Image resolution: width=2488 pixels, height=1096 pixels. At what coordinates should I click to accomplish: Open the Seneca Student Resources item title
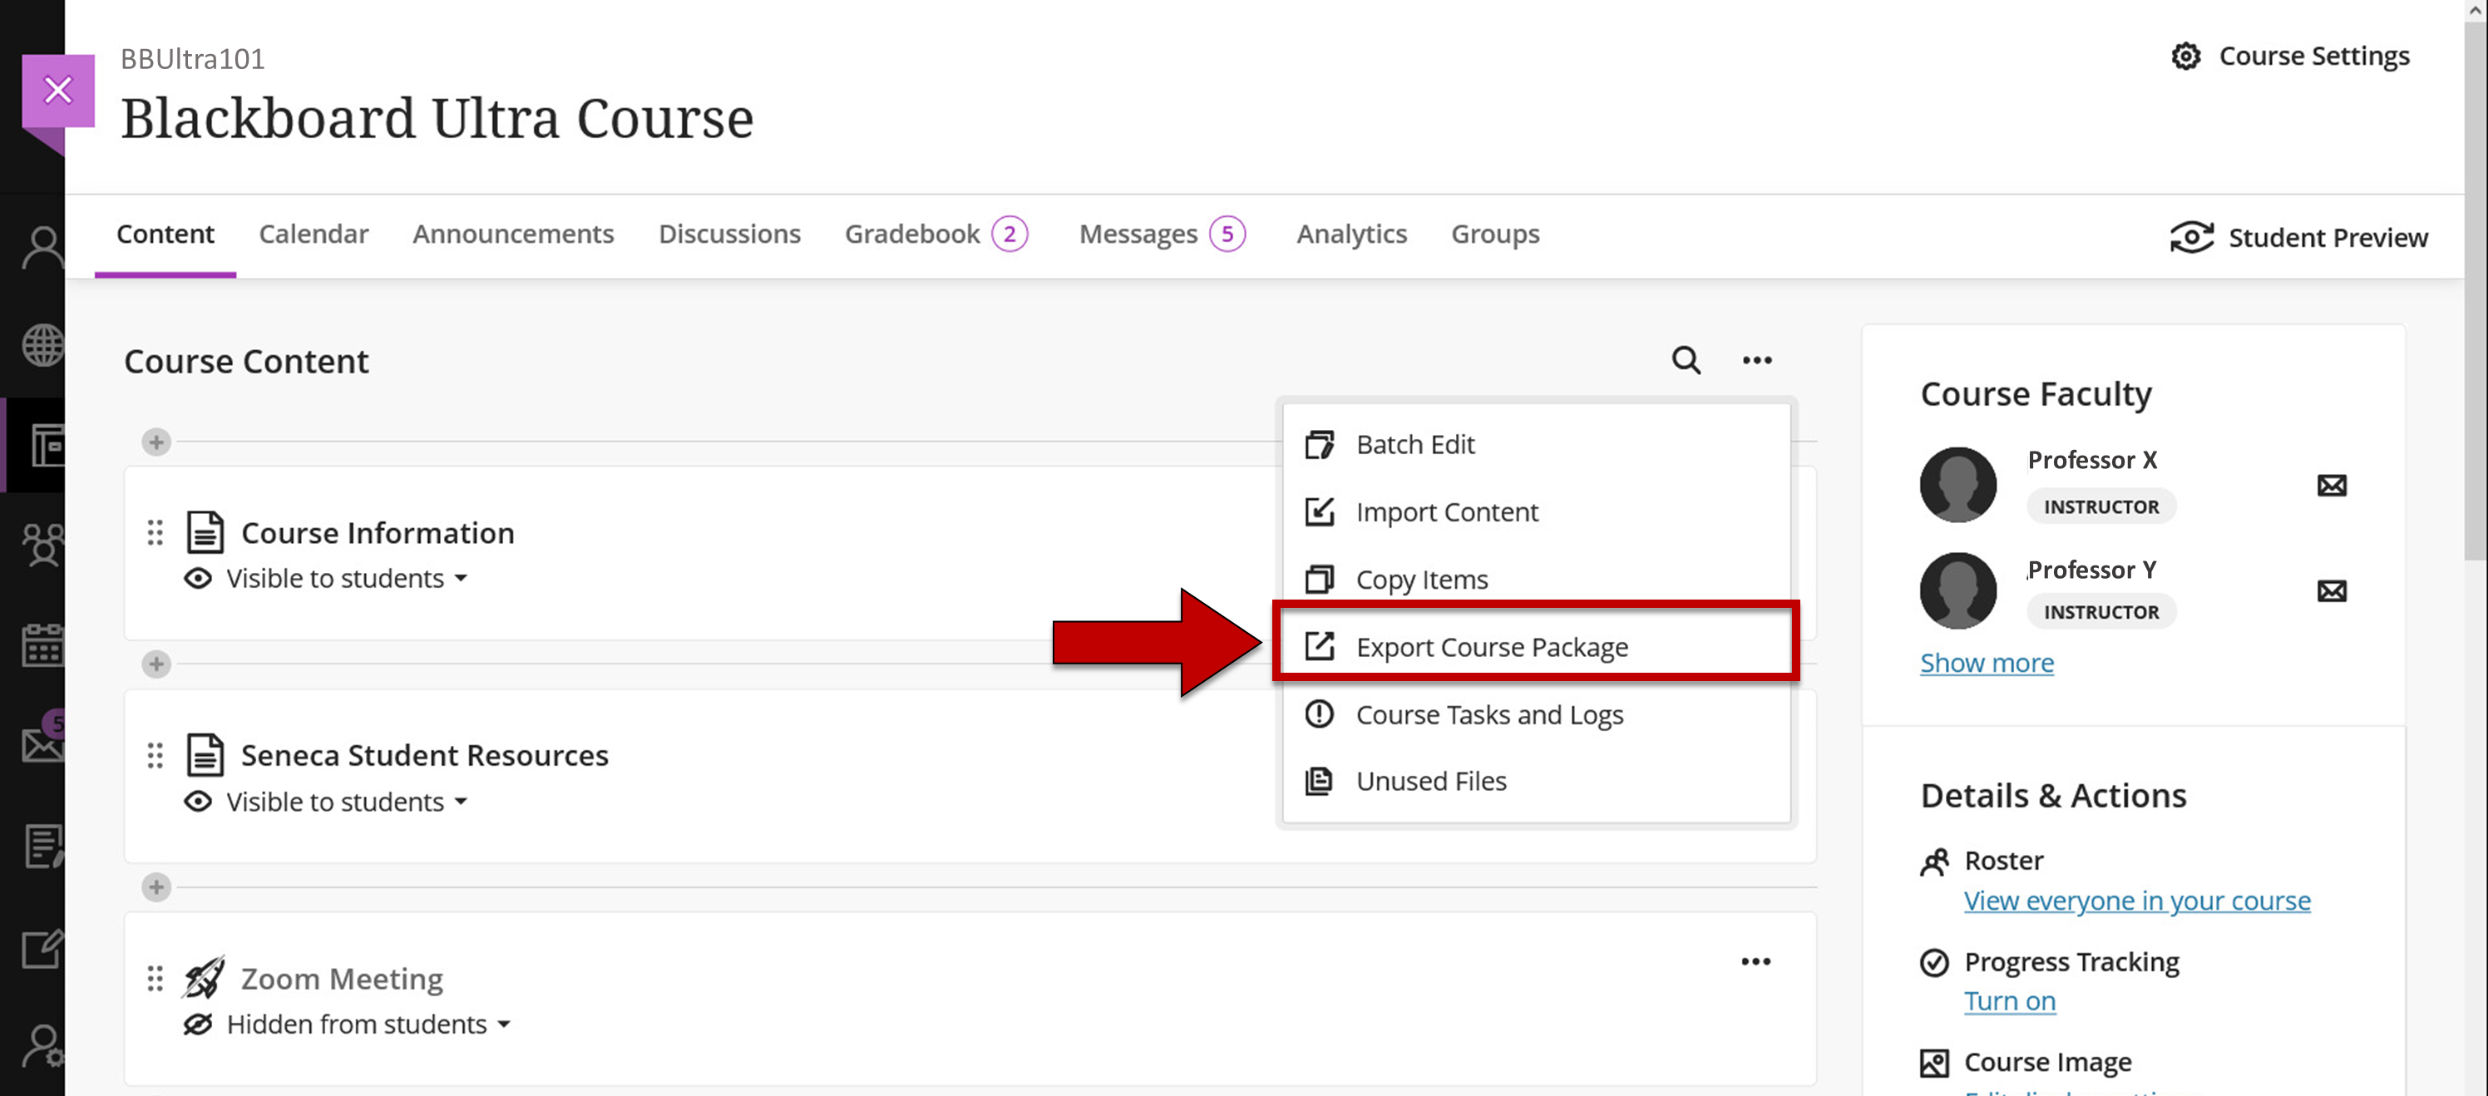(424, 755)
